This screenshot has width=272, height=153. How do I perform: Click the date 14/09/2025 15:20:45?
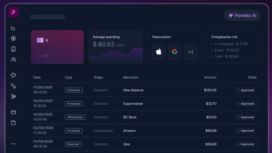pos(43,117)
